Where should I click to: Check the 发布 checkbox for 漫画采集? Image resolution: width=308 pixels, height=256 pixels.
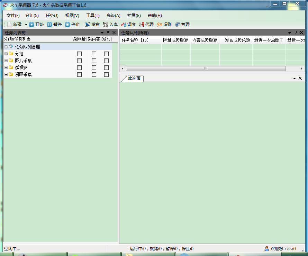(106, 74)
